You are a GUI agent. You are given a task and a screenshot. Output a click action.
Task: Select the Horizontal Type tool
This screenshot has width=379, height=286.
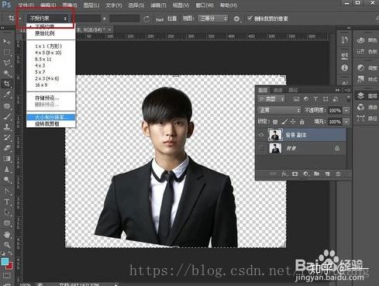7,202
